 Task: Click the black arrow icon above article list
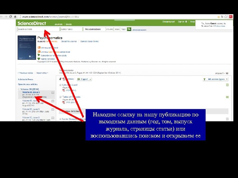click(x=60, y=79)
